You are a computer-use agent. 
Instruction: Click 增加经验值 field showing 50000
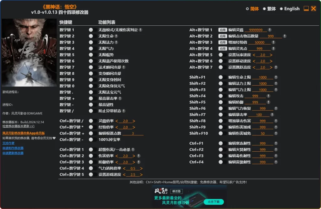coord(259,42)
